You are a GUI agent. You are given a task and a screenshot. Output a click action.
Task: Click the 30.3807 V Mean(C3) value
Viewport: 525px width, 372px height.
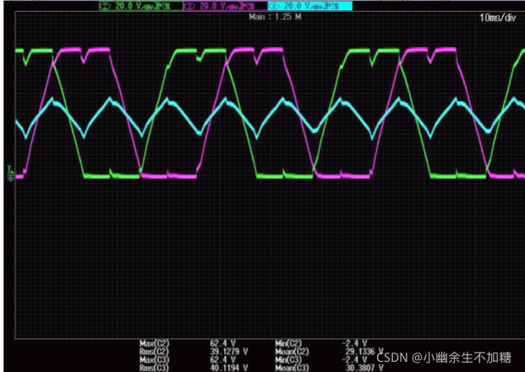[x=364, y=368]
